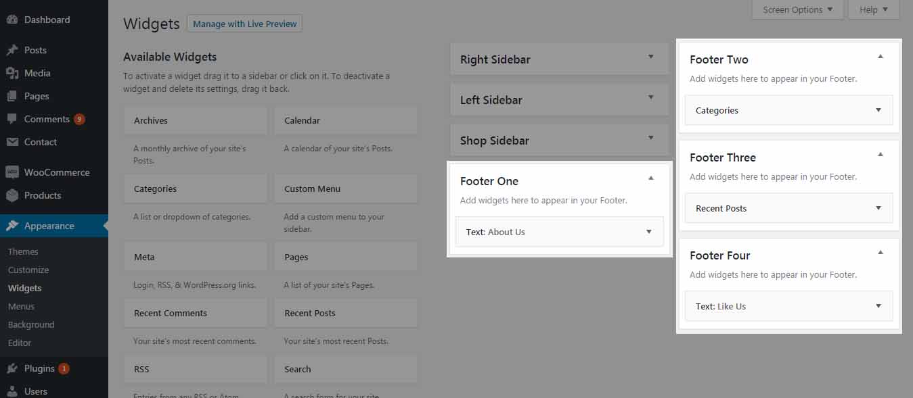Click the Products box icon

tap(12, 195)
